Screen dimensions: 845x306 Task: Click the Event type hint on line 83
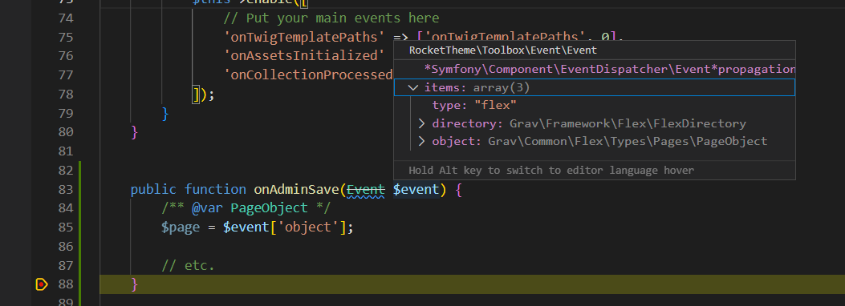[x=365, y=189]
